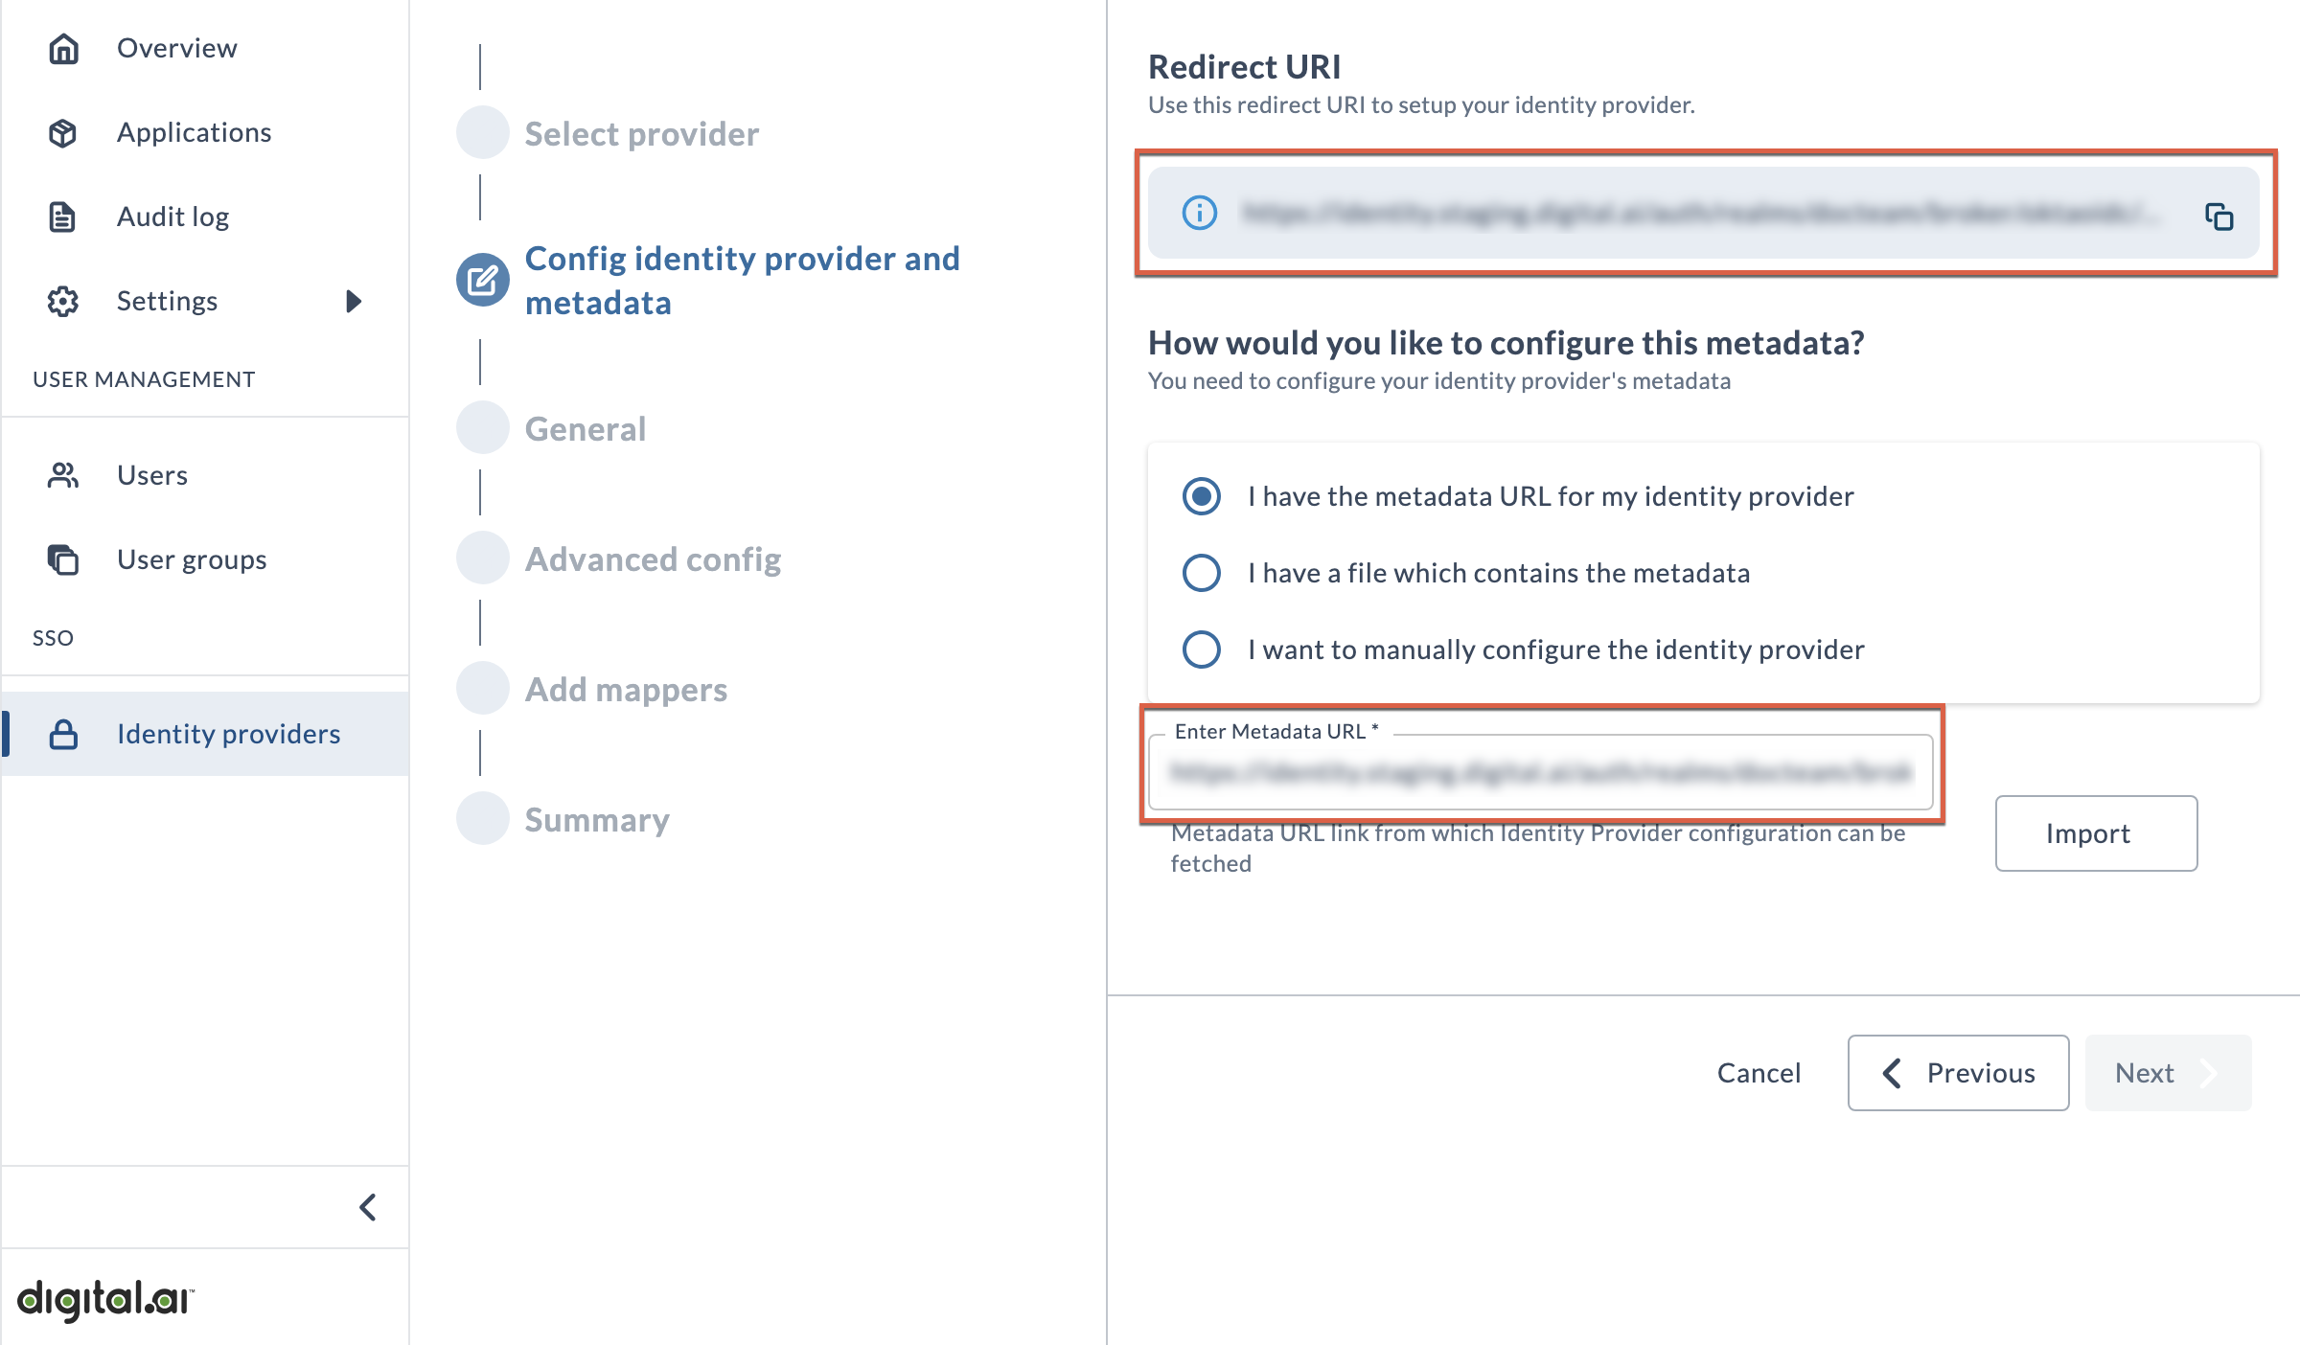Image resolution: width=2300 pixels, height=1345 pixels.
Task: Copy the Redirect URI with copy icon
Action: click(x=2219, y=216)
